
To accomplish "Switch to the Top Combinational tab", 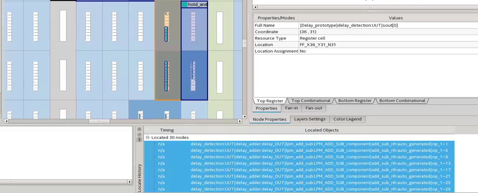I will 311,101.
